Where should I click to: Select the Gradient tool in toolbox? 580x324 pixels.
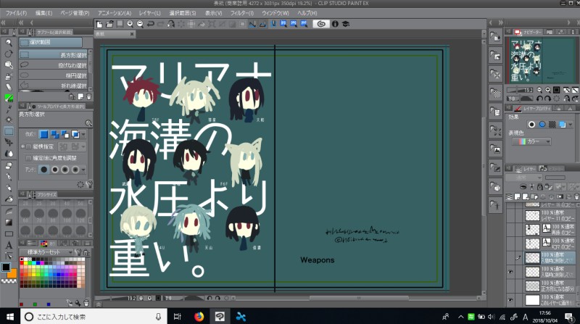click(x=9, y=223)
